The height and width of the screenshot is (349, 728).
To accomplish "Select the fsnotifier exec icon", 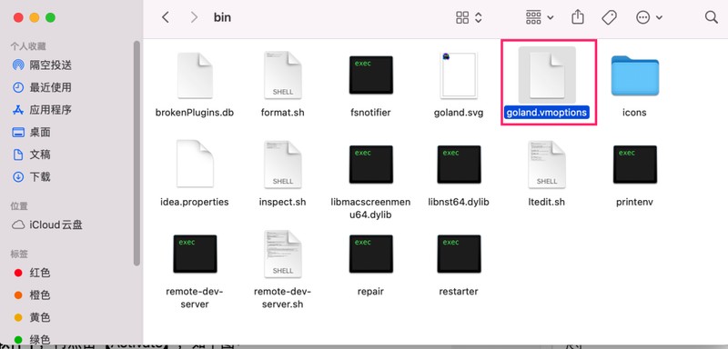I will [371, 75].
